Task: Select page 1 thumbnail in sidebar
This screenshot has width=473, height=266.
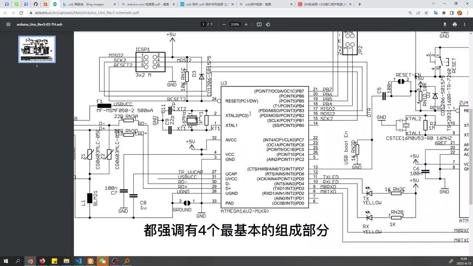Action: click(x=37, y=50)
